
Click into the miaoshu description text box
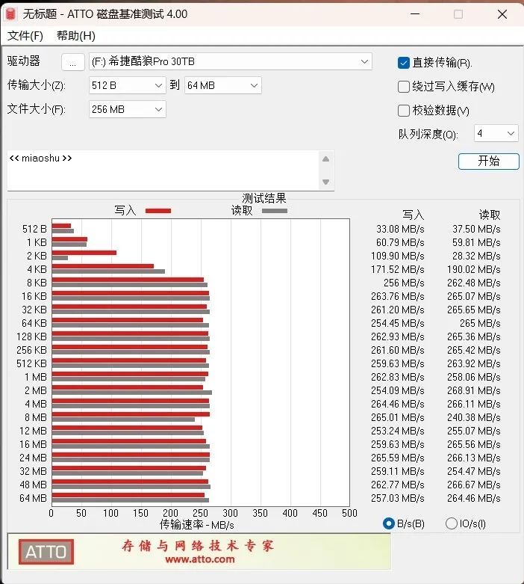pos(163,170)
